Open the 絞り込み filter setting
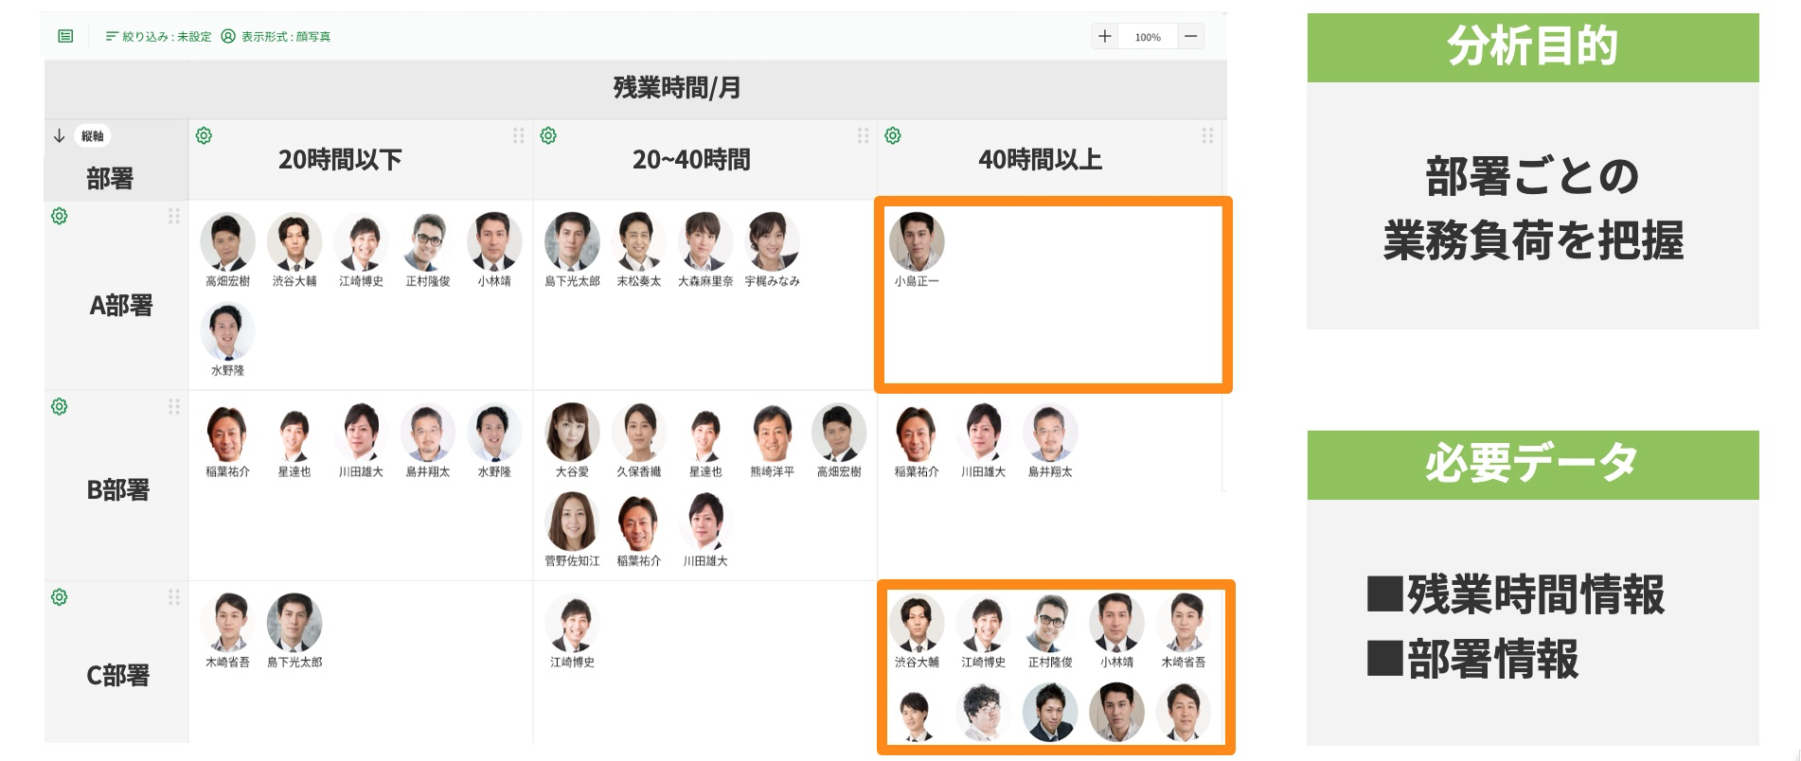1801x761 pixels. click(158, 37)
